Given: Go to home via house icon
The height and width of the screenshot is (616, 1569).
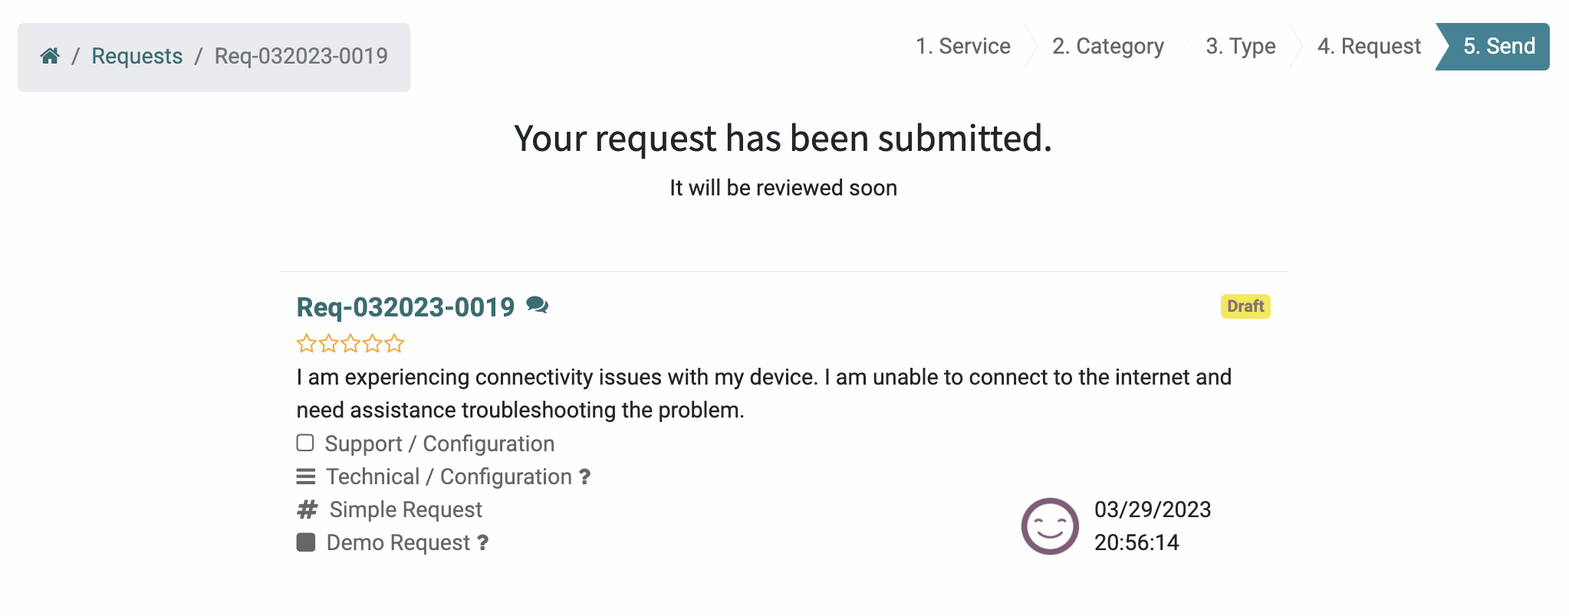Looking at the screenshot, I should pos(51,56).
